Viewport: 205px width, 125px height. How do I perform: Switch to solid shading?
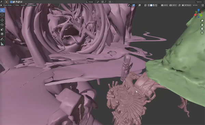pyautogui.click(x=151, y=5)
